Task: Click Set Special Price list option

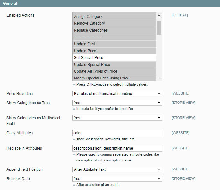Action: click(114, 58)
